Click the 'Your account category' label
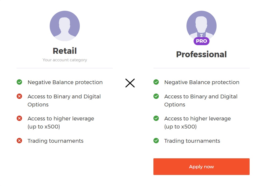This screenshot has height=186, width=266. [x=65, y=60]
